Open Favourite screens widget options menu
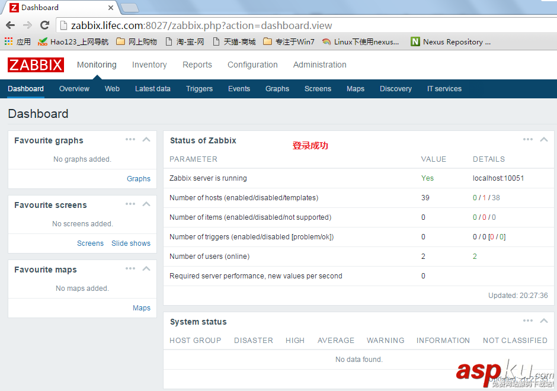The height and width of the screenshot is (391, 557). tap(130, 204)
